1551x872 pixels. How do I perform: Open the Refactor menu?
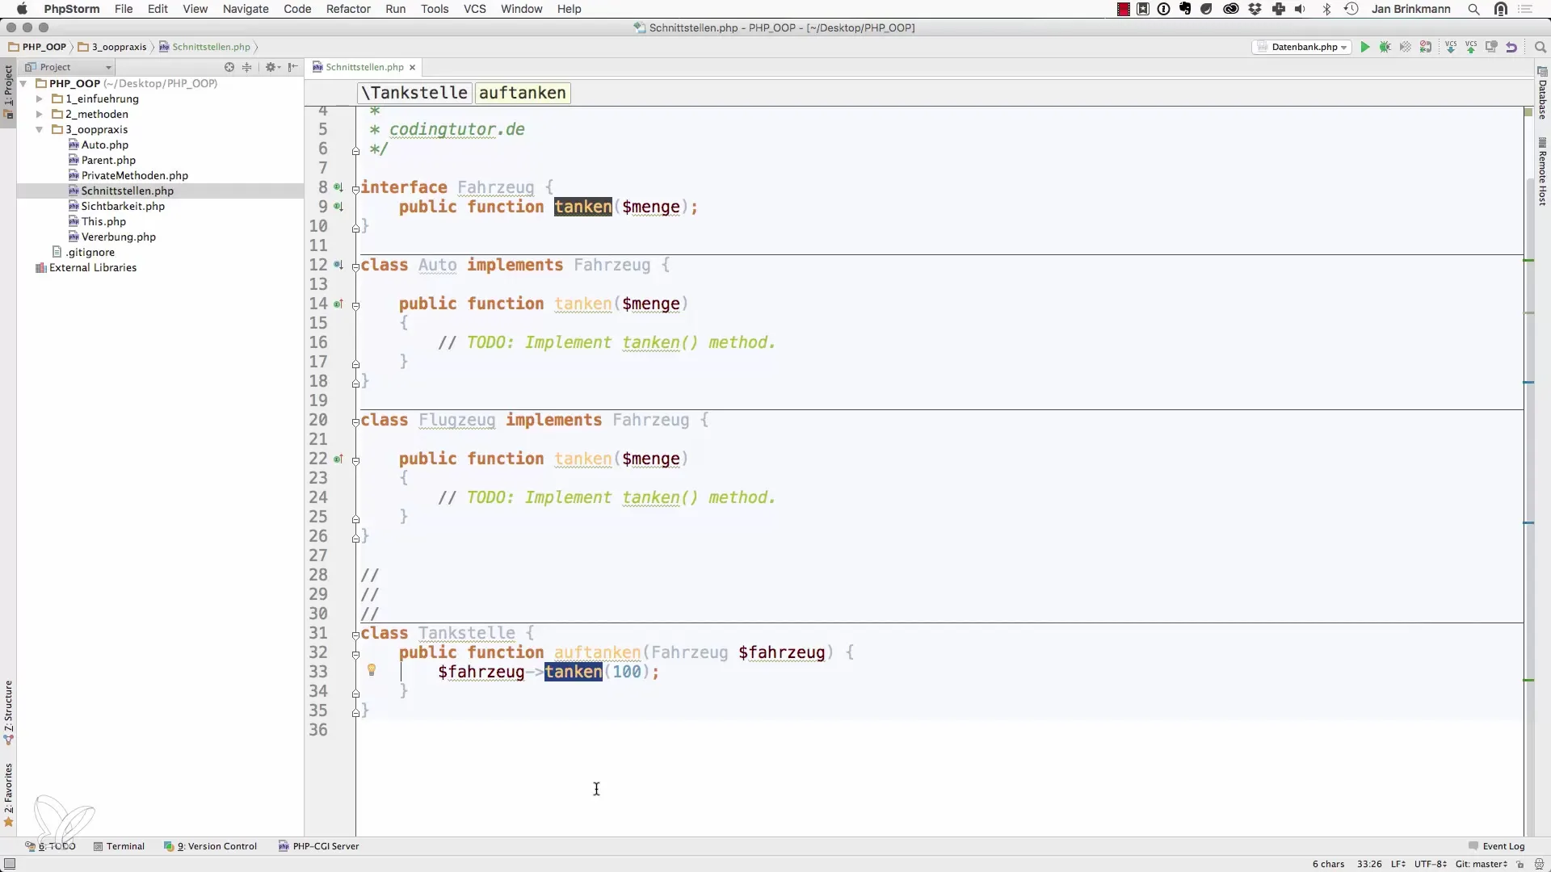[348, 9]
